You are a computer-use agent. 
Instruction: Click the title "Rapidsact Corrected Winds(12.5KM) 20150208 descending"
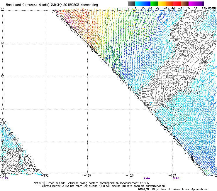pyautogui.click(x=52, y=5)
